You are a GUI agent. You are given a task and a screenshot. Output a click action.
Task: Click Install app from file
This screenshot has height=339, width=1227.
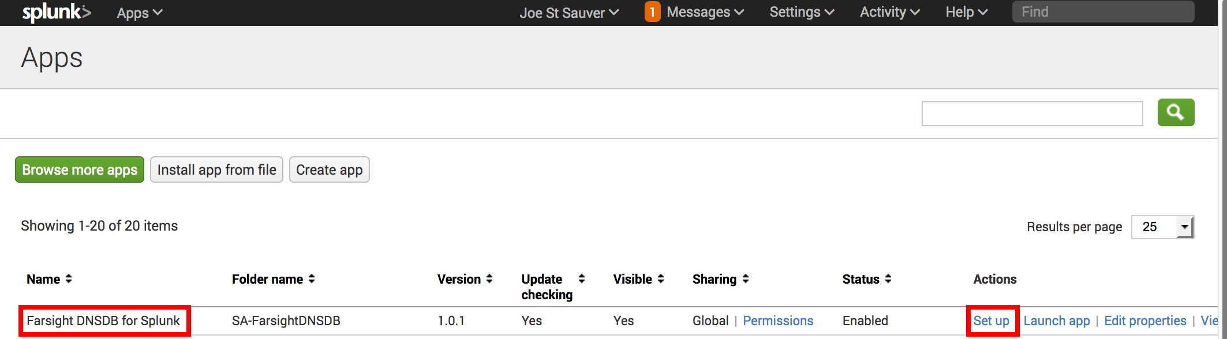pos(216,169)
